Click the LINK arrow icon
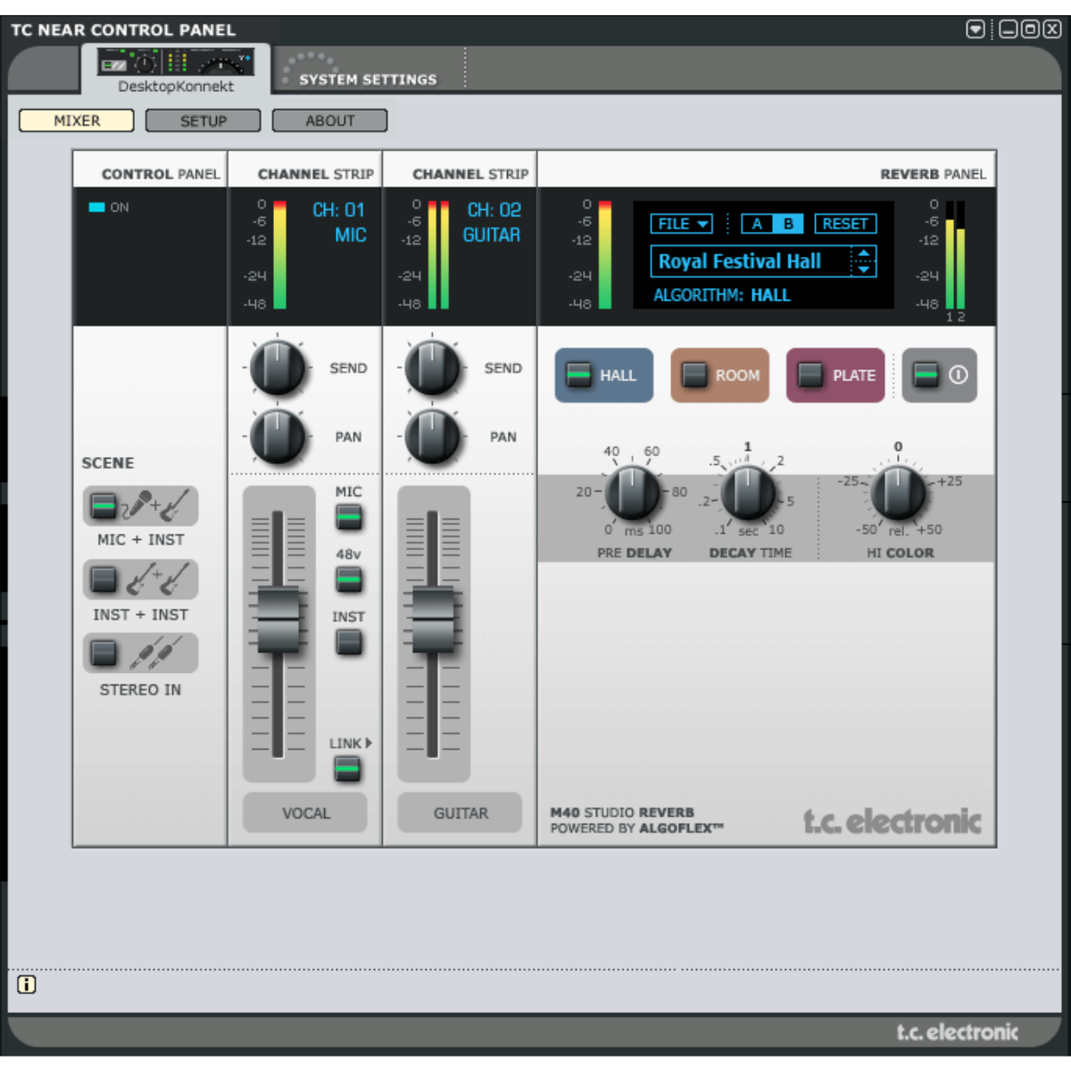The width and height of the screenshot is (1071, 1071). [369, 743]
